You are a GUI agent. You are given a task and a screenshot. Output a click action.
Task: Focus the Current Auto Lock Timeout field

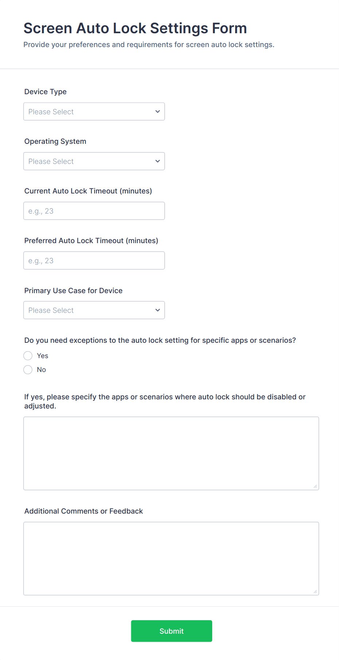[x=94, y=211]
